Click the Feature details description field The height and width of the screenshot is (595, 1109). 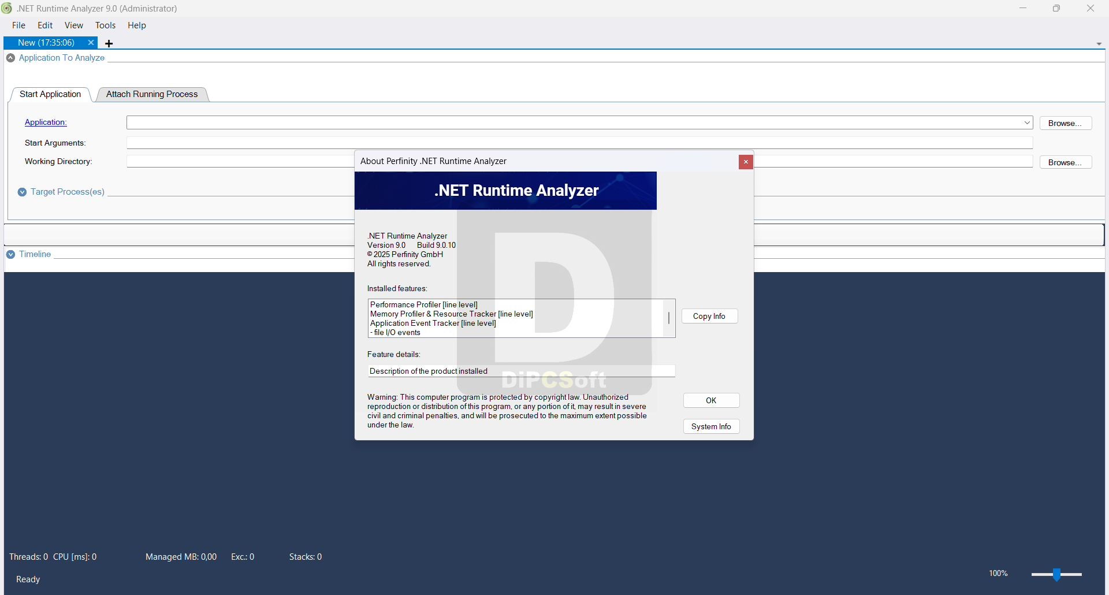521,371
